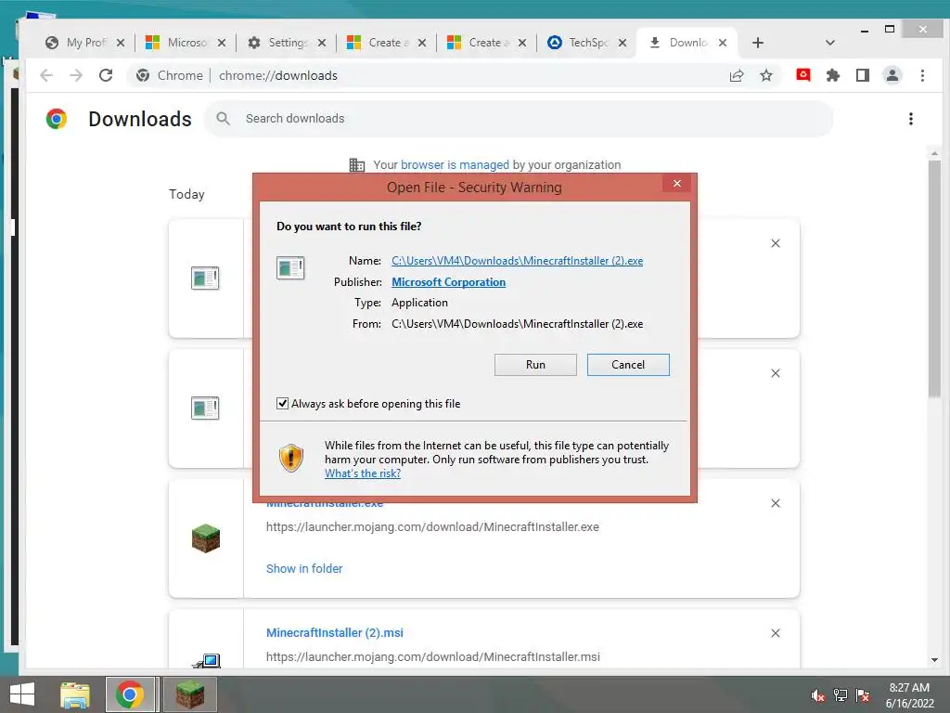The image size is (950, 713).
Task: Remove MinecraftInstaller (2).msi from the list
Action: click(775, 633)
